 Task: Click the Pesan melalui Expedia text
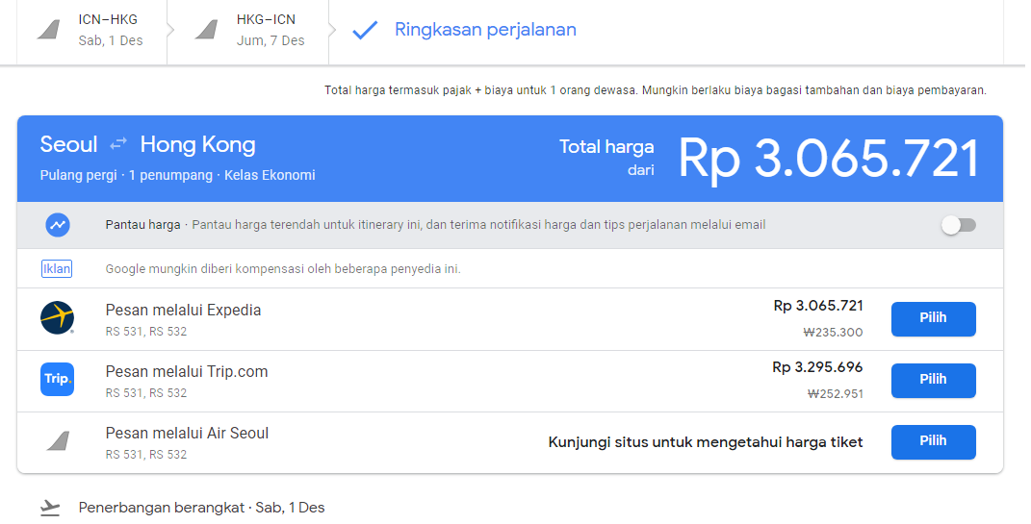click(x=184, y=310)
